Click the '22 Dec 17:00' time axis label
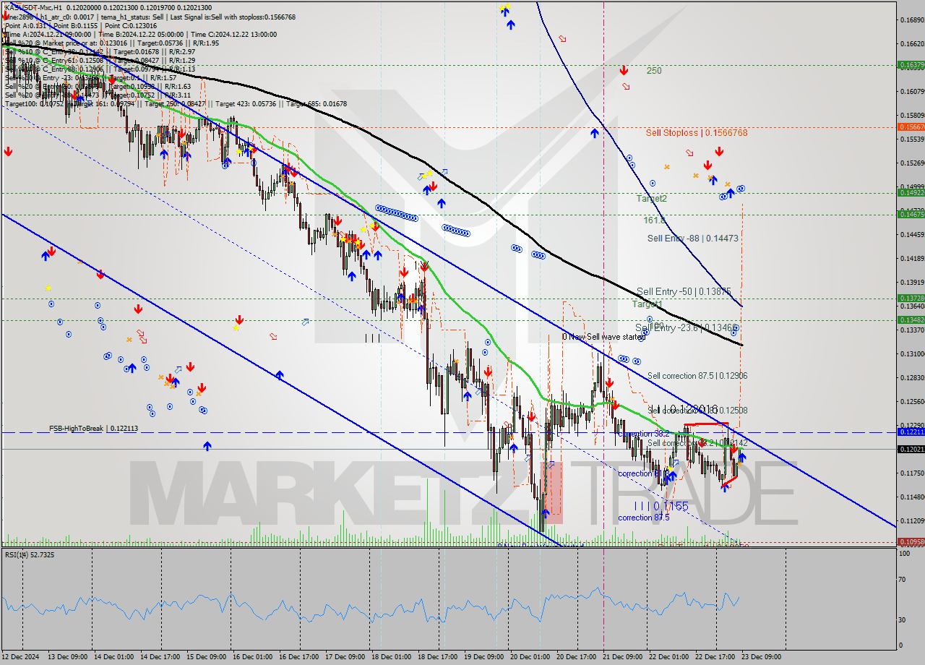Screen dimensions: 925x665 click(717, 656)
